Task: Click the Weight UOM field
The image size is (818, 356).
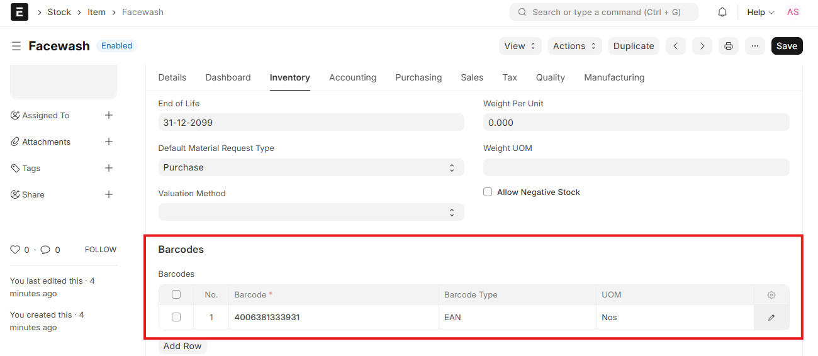Action: tap(636, 167)
